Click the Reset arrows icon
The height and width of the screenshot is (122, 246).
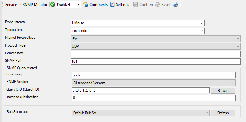[158, 5]
